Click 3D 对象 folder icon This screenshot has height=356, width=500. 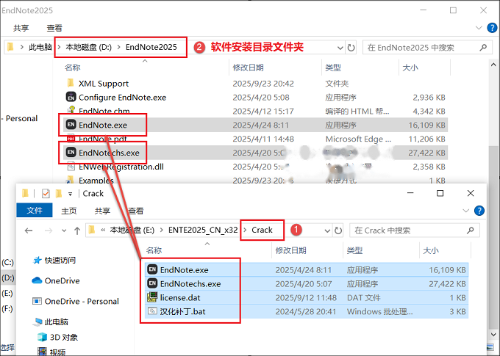(42, 337)
